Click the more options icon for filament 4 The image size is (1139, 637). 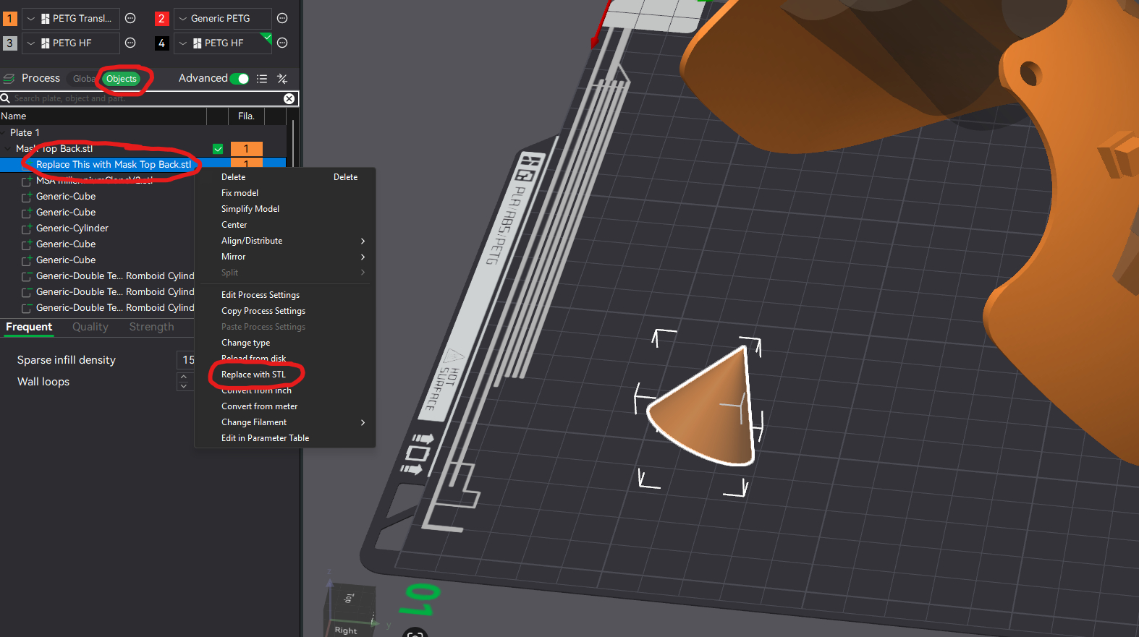[x=282, y=43]
